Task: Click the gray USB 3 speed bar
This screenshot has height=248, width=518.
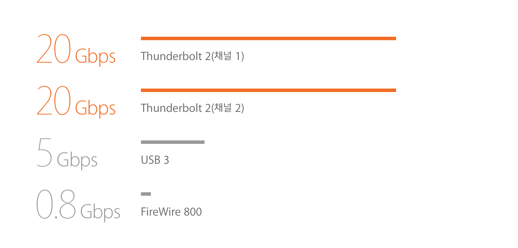Action: [173, 142]
